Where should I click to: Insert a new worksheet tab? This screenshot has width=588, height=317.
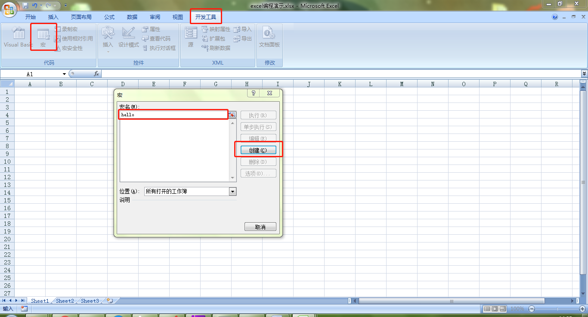pyautogui.click(x=110, y=301)
